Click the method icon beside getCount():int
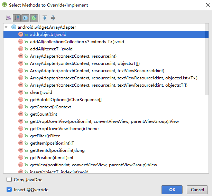212x196 pixels. pos(21,114)
